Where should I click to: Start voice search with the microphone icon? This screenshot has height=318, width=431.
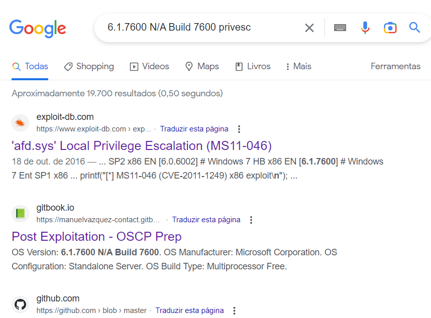pos(365,28)
